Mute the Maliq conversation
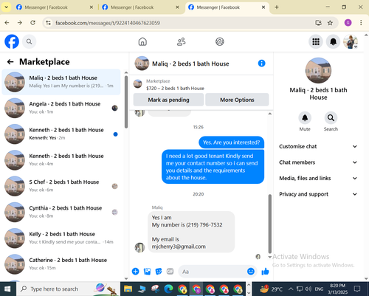 [x=305, y=118]
